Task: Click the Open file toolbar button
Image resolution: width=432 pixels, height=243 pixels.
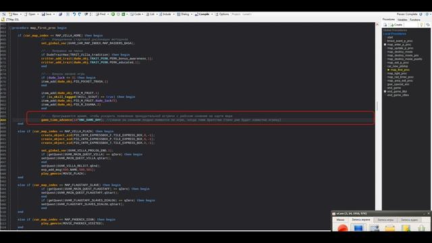Action: pyautogui.click(x=30, y=14)
